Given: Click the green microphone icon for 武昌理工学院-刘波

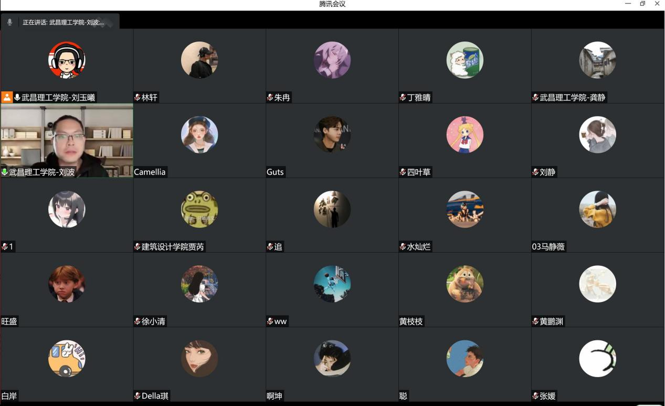Looking at the screenshot, I should 5,172.
